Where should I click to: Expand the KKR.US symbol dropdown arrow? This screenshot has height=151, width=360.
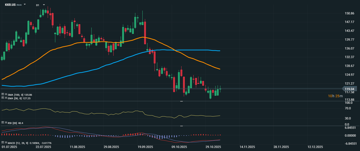pos(25,5)
